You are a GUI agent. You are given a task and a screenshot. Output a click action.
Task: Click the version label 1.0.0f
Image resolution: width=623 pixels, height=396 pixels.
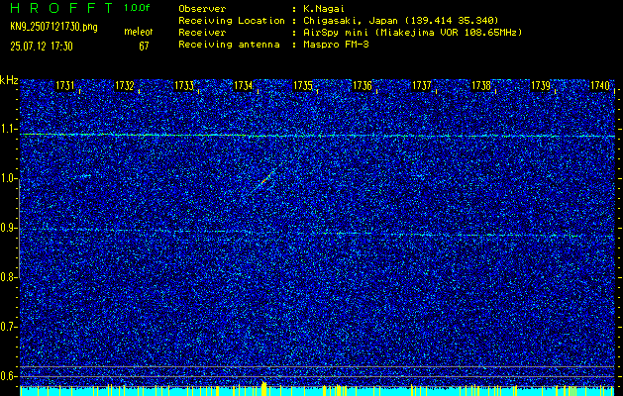click(x=137, y=8)
